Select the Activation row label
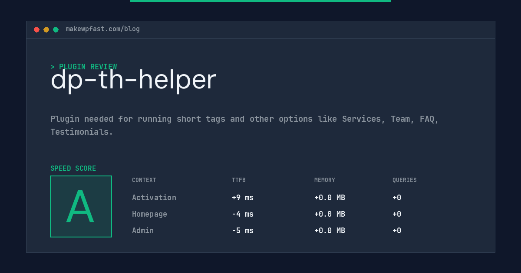The width and height of the screenshot is (521, 273). pyautogui.click(x=154, y=198)
